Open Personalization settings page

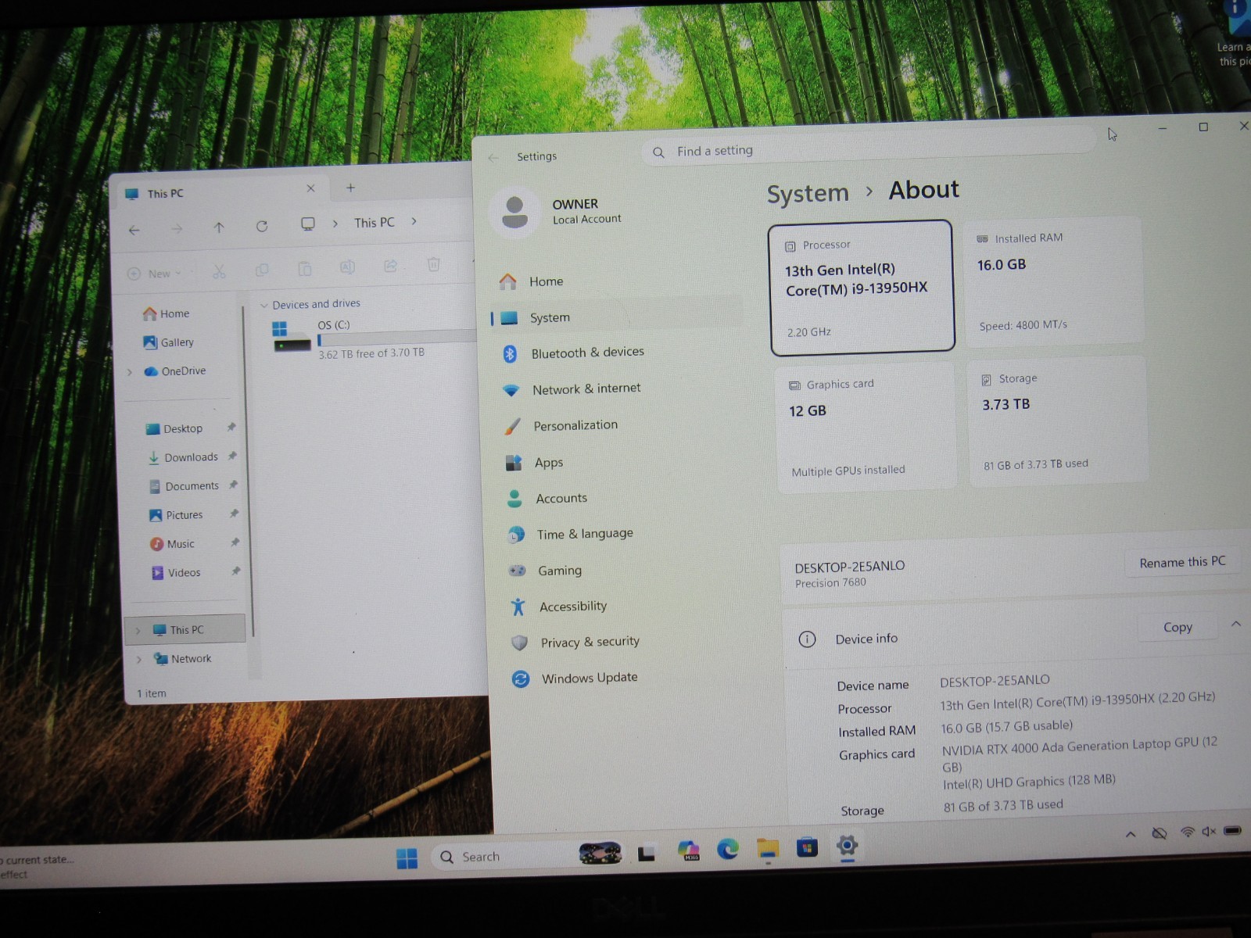tap(575, 425)
